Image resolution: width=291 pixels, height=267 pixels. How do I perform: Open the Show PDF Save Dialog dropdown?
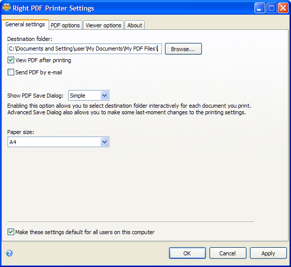tap(89, 96)
